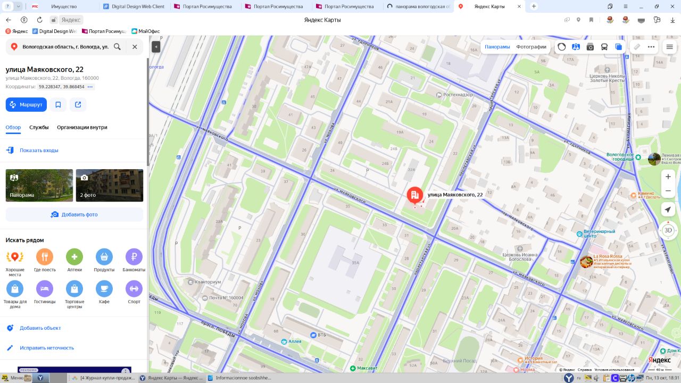The height and width of the screenshot is (383, 681).
Task: Click the taskbar clock showing 18:31
Action: 663,378
